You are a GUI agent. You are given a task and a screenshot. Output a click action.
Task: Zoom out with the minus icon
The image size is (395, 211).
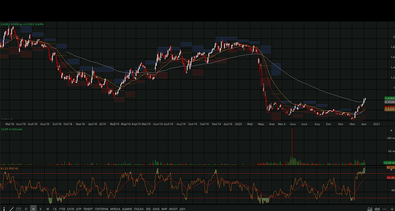tap(385, 209)
